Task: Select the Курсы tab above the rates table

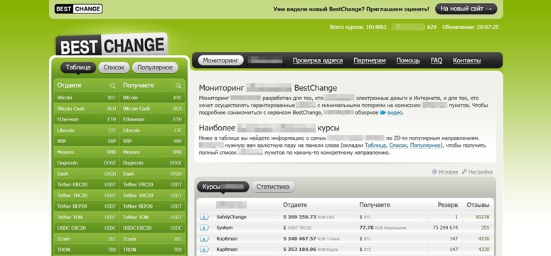Action: coord(223,187)
